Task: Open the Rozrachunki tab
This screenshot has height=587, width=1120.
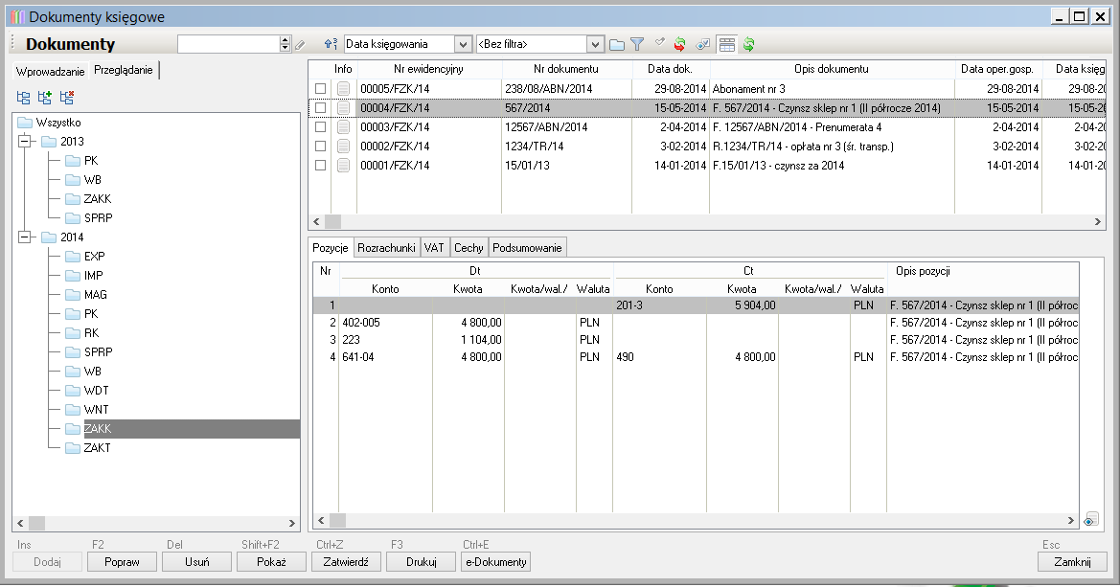Action: tap(386, 248)
